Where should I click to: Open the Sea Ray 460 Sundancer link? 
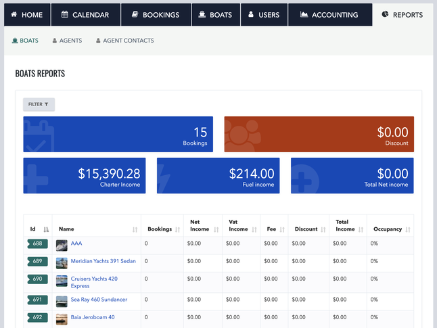pyautogui.click(x=99, y=300)
